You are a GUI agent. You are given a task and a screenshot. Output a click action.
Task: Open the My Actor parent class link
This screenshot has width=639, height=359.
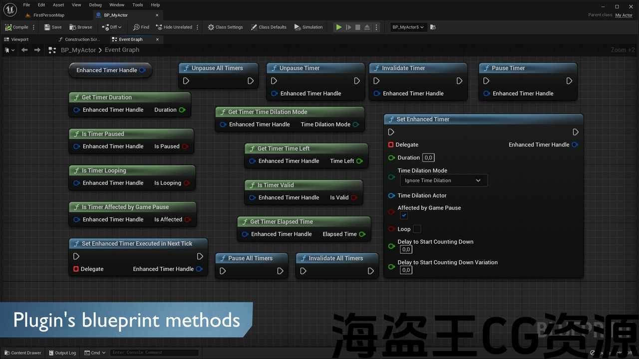click(x=624, y=15)
